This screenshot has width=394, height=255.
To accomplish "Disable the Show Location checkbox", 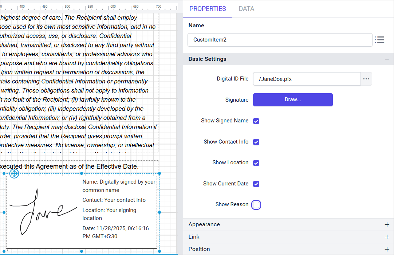I will (256, 163).
